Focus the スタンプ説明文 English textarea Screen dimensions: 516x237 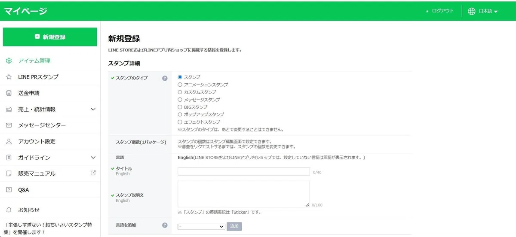tap(244, 194)
